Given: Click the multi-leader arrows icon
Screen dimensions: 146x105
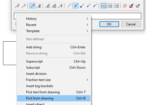Looking at the screenshot, I should tap(138, 6).
